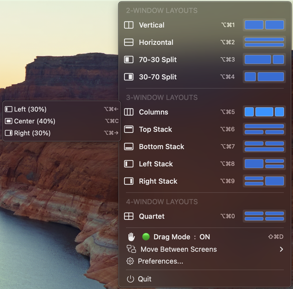293x289 pixels.
Task: Click the Drag Mode hand icon
Action: 131,237
